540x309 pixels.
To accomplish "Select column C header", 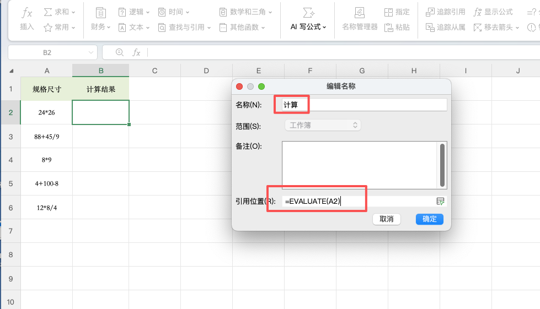I will pos(154,71).
